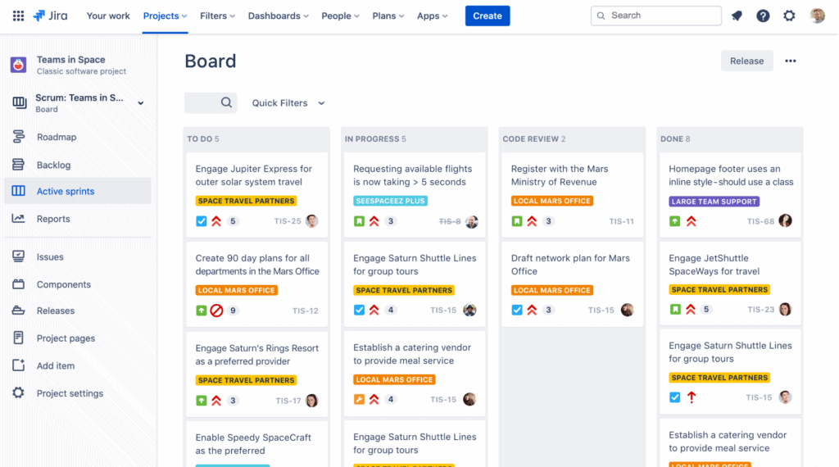Go to Your work

(108, 16)
